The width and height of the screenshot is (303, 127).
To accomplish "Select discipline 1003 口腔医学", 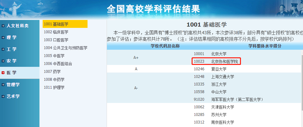I will click(56, 40).
